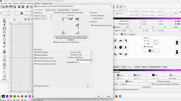Open the Devices (Choose) dropdown
The image size is (181, 101).
136,84
